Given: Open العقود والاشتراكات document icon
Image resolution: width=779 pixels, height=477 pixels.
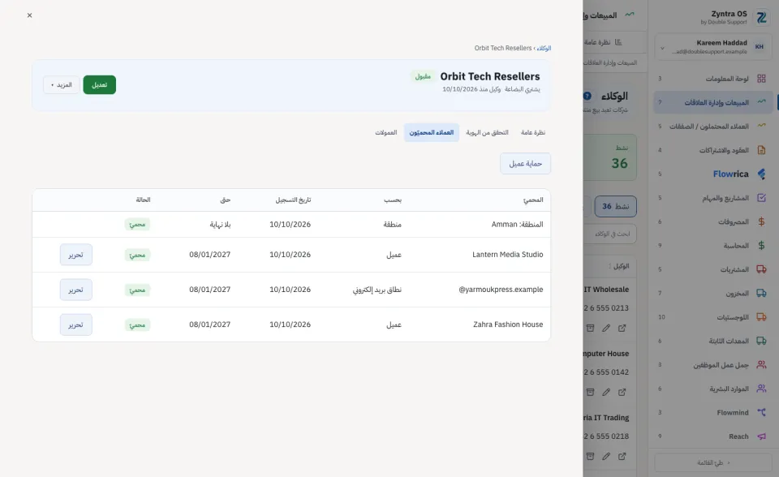Looking at the screenshot, I should click(761, 149).
